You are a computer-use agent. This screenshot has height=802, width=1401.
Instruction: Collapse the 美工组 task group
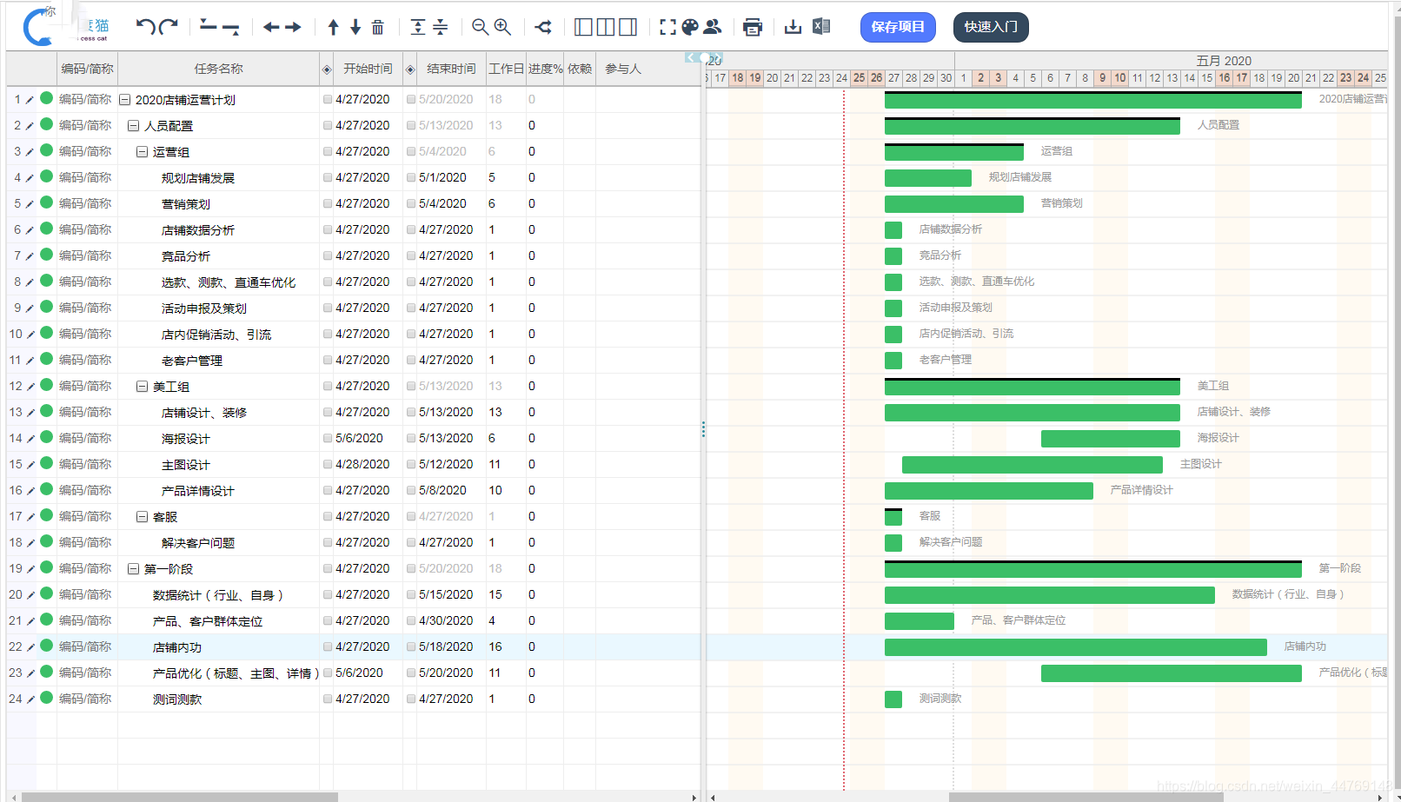(142, 387)
